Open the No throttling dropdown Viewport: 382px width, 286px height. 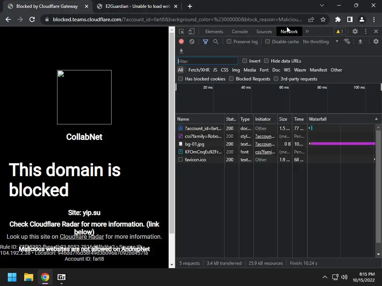tap(320, 42)
